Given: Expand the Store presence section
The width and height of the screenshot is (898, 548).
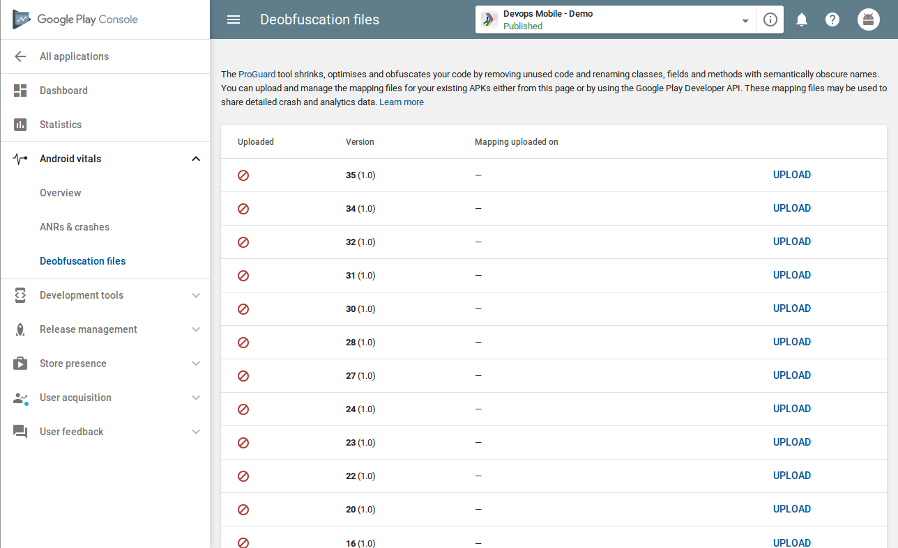Looking at the screenshot, I should (x=196, y=363).
